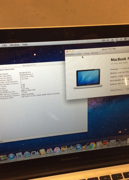Open GarageBand guitar icon
The width and height of the screenshot is (129, 180).
tap(85, 146)
